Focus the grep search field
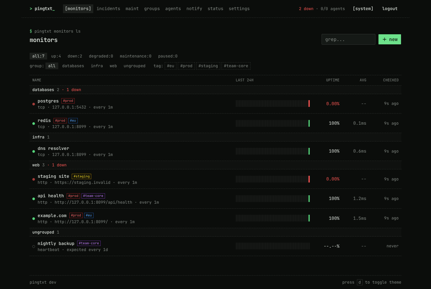 [x=349, y=39]
